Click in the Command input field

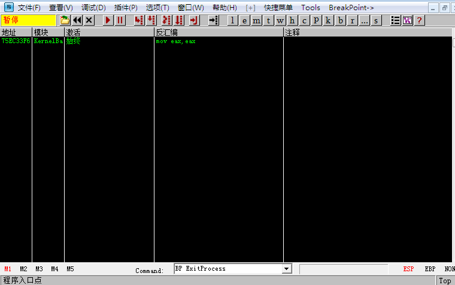227,269
